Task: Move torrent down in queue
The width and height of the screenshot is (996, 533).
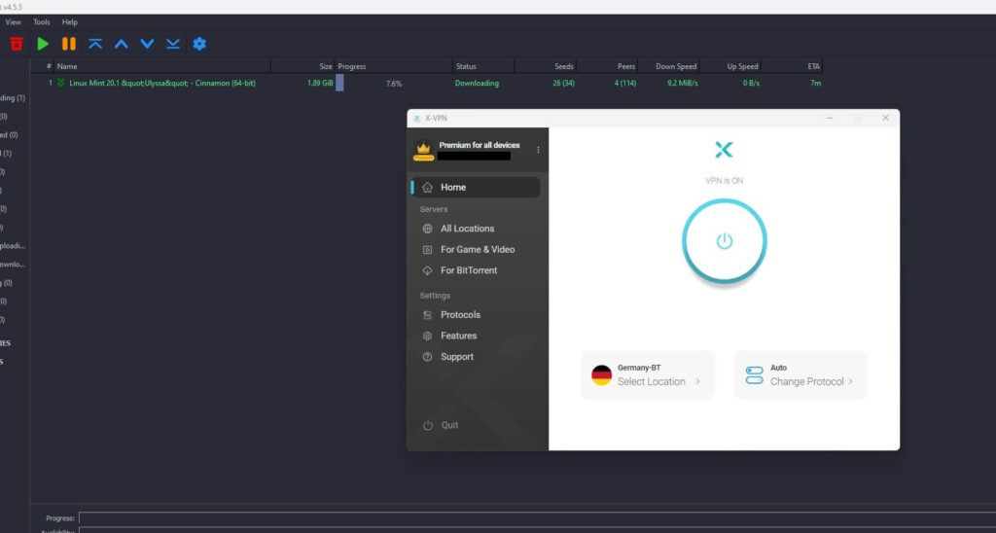Action: pos(148,44)
